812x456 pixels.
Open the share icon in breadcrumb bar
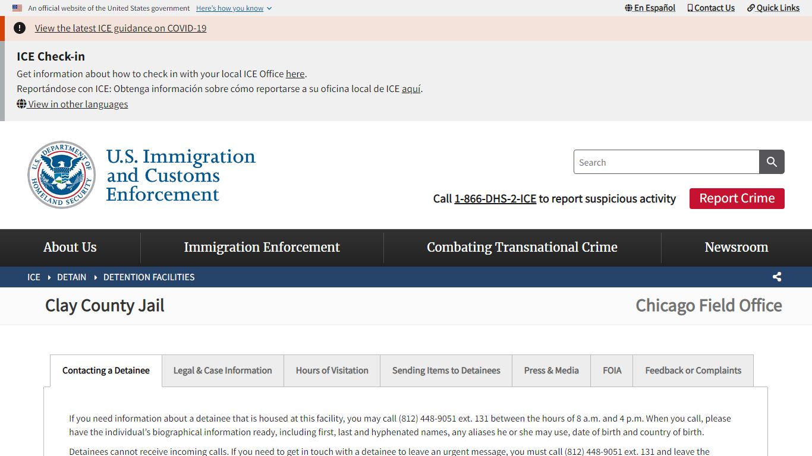tap(777, 277)
